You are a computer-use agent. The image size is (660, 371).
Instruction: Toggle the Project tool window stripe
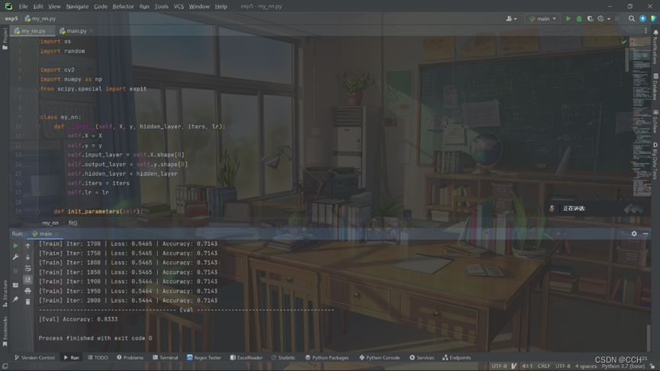click(5, 39)
